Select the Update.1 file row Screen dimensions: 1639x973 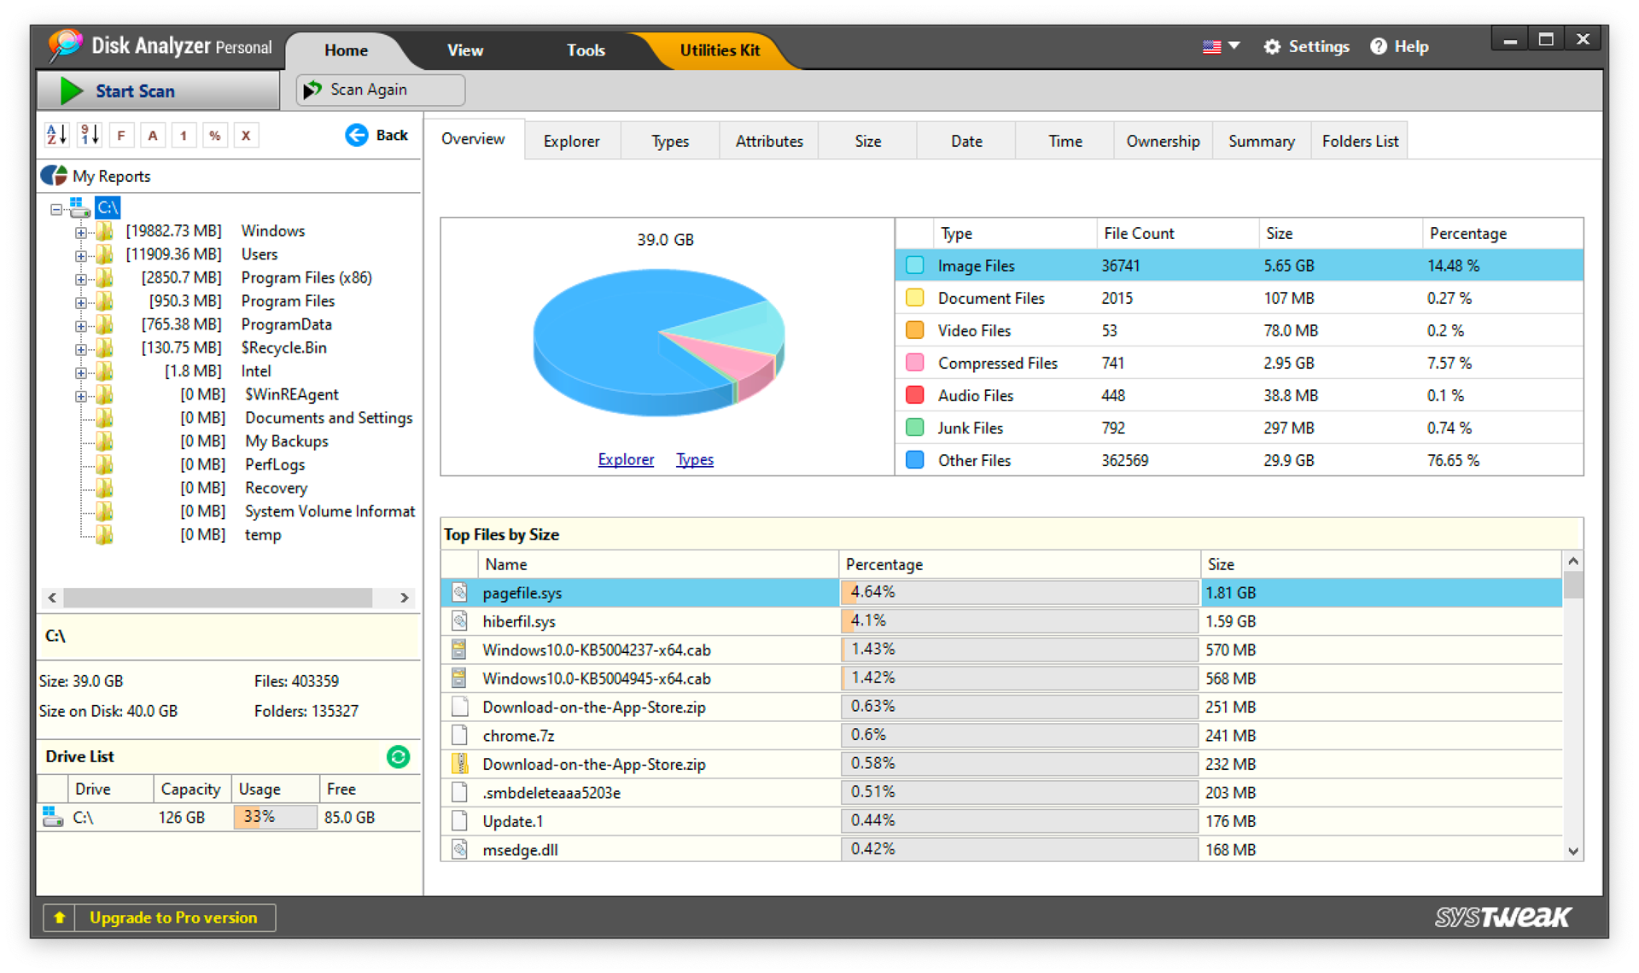tap(1001, 821)
